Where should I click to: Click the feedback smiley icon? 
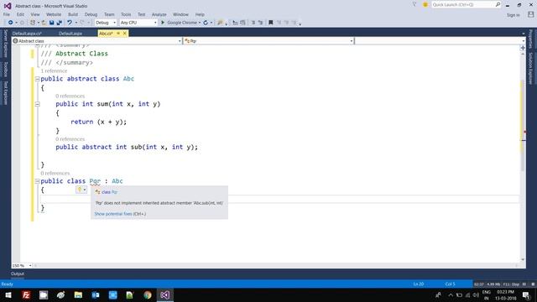(x=425, y=4)
